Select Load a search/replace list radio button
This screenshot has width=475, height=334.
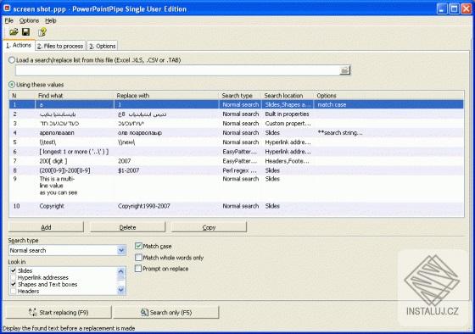click(12, 60)
